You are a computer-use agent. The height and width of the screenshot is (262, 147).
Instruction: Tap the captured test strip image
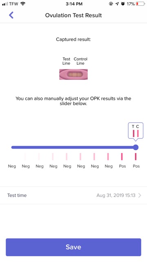[x=73, y=75]
